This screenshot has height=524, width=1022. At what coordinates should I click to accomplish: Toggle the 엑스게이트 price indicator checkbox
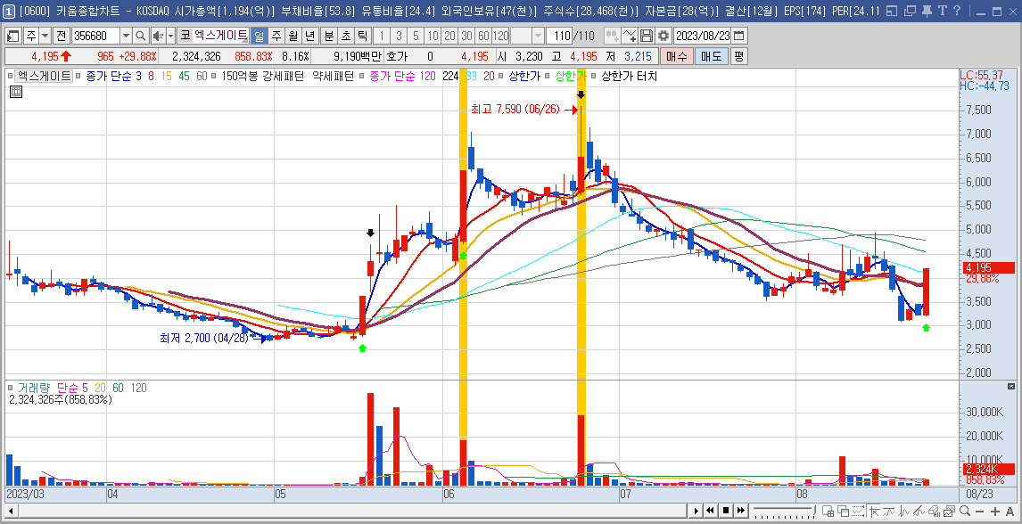pyautogui.click(x=11, y=76)
